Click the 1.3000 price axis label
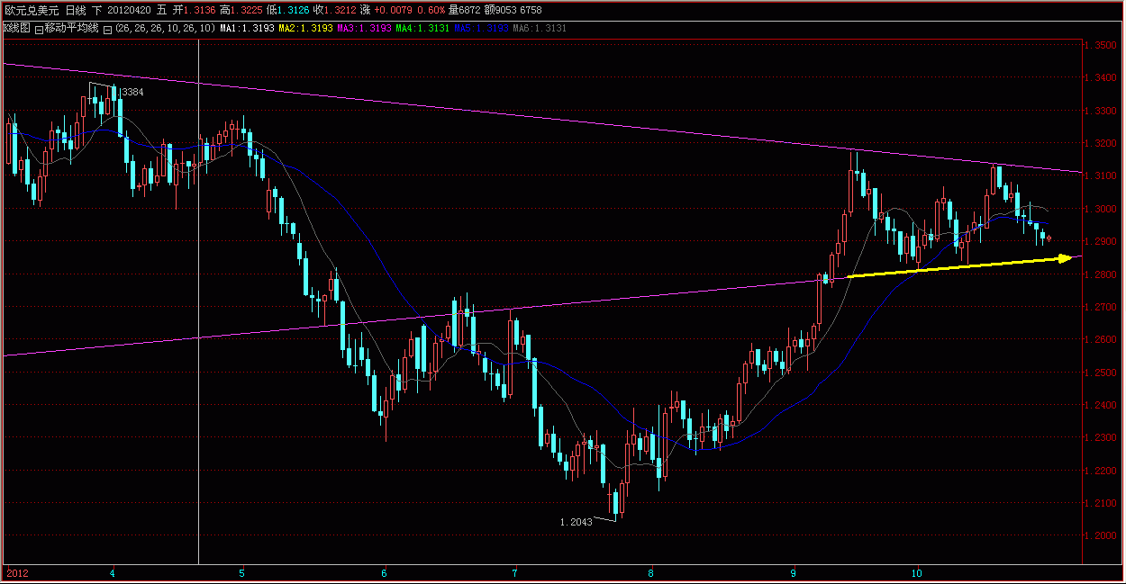 [x=1103, y=209]
